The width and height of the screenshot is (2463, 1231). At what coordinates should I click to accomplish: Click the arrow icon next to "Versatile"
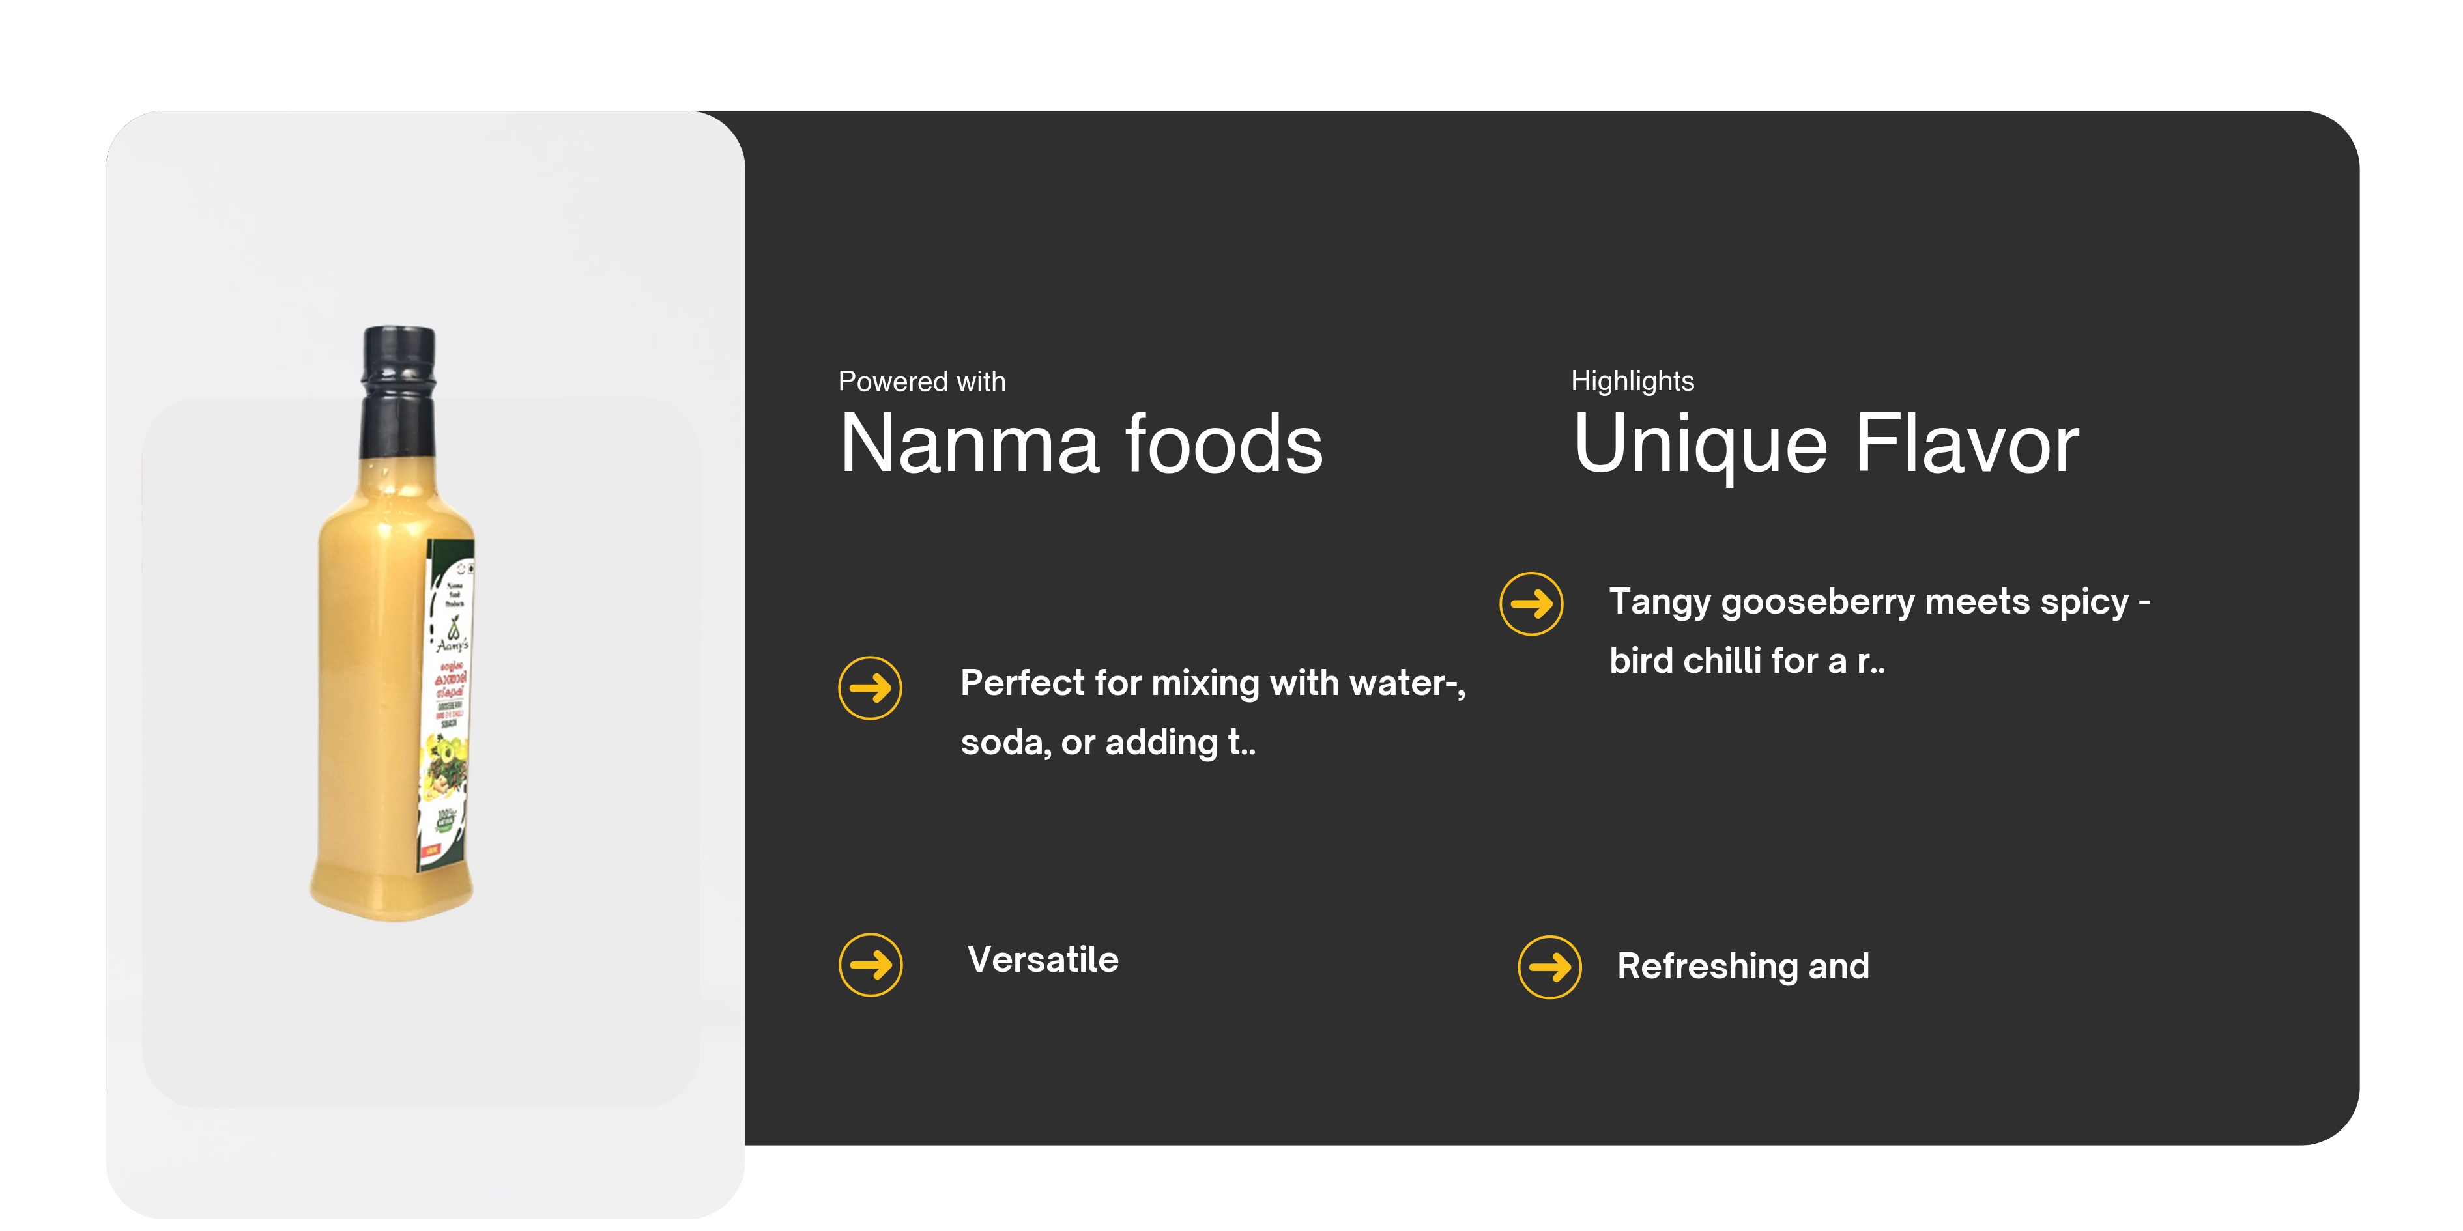point(870,965)
